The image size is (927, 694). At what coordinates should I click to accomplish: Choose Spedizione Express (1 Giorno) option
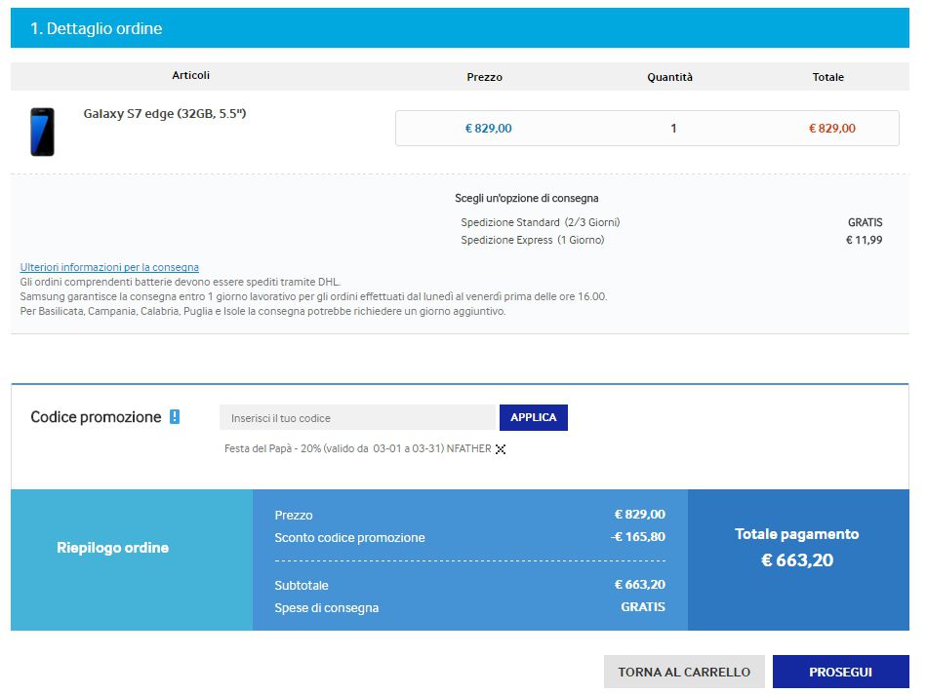(x=533, y=241)
